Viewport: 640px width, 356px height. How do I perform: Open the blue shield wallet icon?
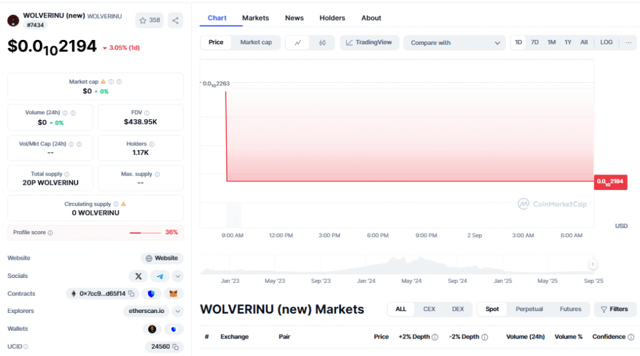click(174, 329)
